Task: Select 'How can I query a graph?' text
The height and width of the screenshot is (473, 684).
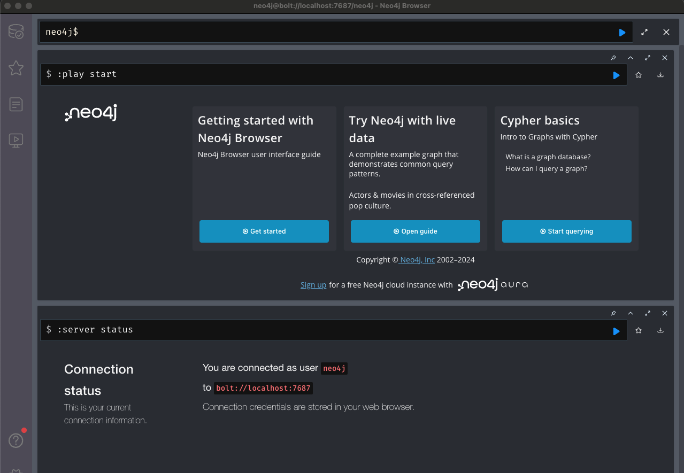Action: pyautogui.click(x=547, y=169)
